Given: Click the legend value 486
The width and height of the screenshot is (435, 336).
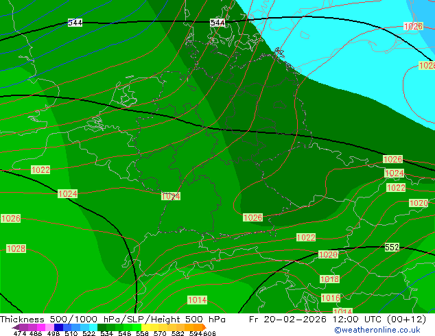Looking at the screenshot, I should click(36, 333).
